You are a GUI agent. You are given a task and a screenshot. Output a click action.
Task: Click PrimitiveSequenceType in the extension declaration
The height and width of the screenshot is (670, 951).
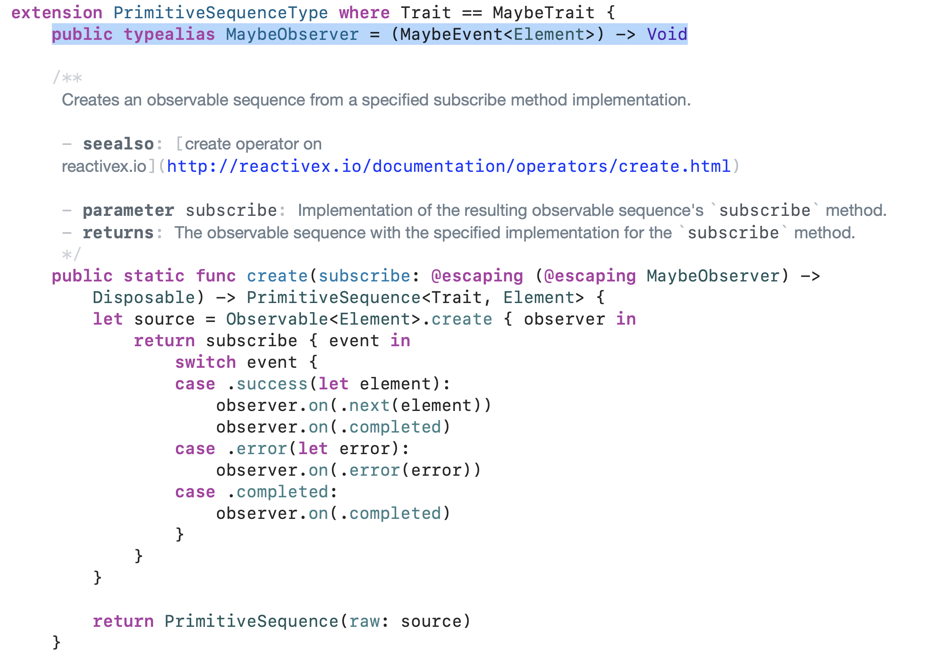point(220,13)
